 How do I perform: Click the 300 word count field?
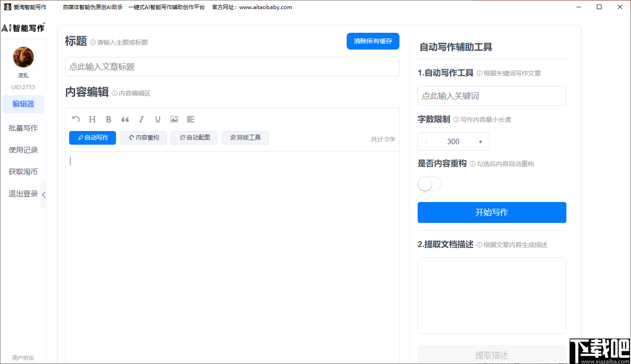(454, 142)
